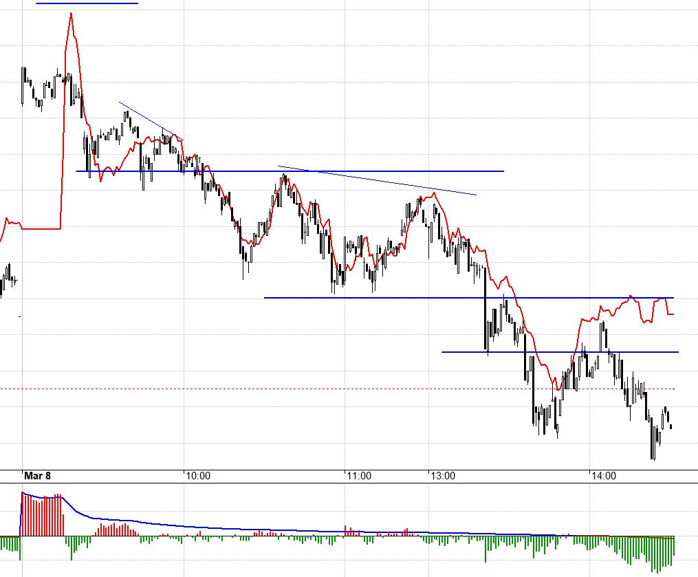This screenshot has width=698, height=577.
Task: Click the 14:00 time axis label
Action: click(604, 475)
